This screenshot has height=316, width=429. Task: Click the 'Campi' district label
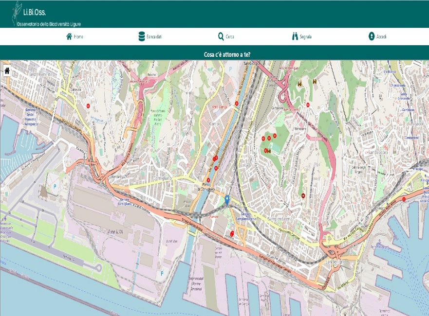214,123
